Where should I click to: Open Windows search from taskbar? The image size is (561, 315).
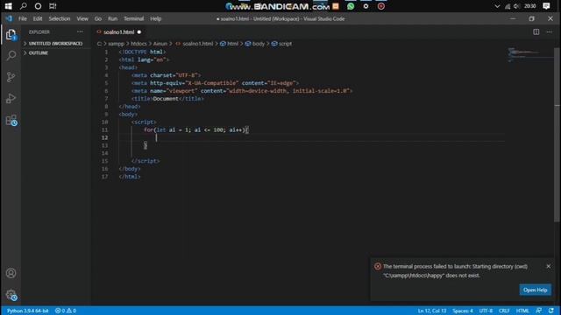(x=24, y=6)
